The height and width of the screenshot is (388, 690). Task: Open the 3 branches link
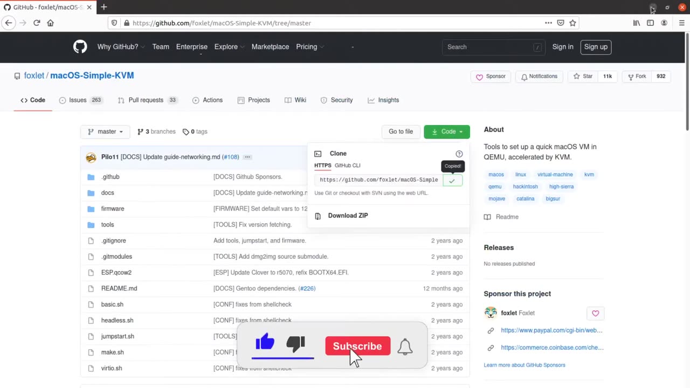coord(156,131)
